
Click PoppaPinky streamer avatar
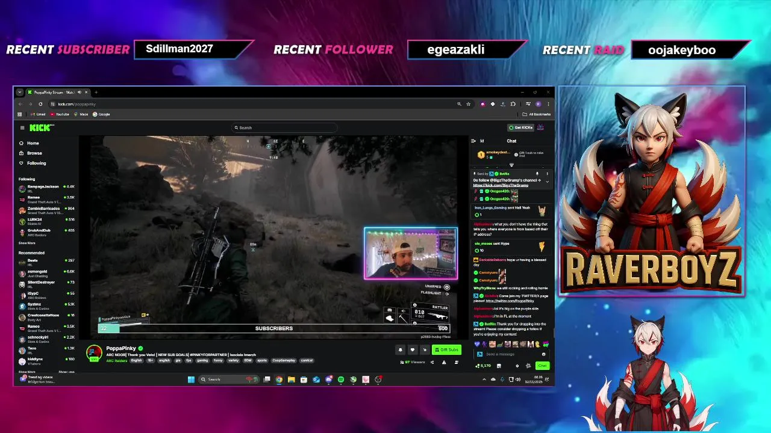(x=94, y=352)
